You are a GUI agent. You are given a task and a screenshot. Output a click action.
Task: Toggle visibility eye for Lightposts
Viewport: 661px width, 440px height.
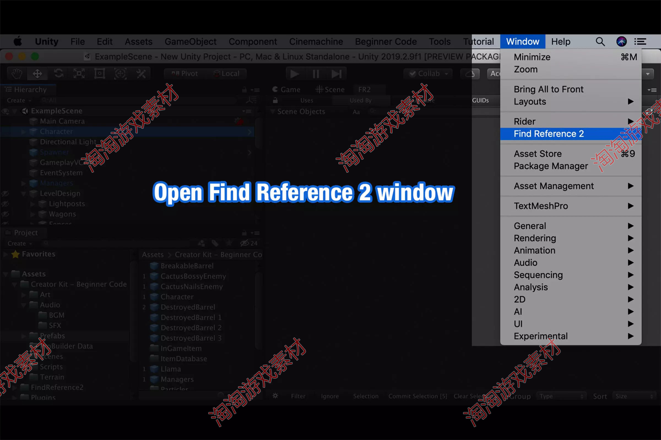(5, 204)
